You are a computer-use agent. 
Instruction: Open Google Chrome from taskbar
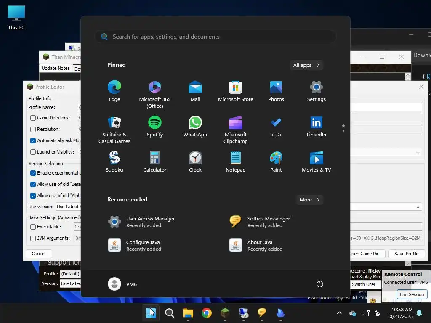[206, 313]
